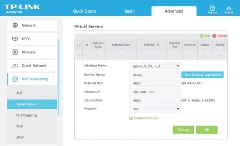This screenshot has height=146, width=240.
Task: Click the Virtual Servers page heading
Action: pos(89,26)
